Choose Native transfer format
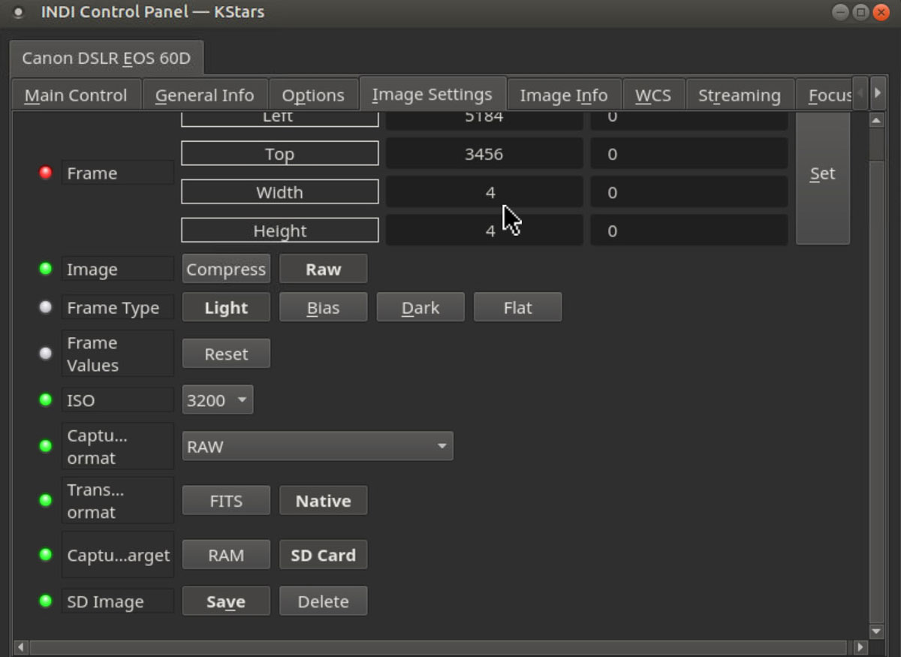Viewport: 901px width, 657px height. click(324, 501)
